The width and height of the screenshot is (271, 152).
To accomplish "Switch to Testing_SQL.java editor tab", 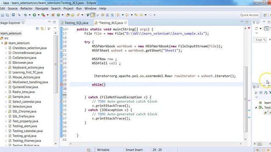I will [75, 23].
